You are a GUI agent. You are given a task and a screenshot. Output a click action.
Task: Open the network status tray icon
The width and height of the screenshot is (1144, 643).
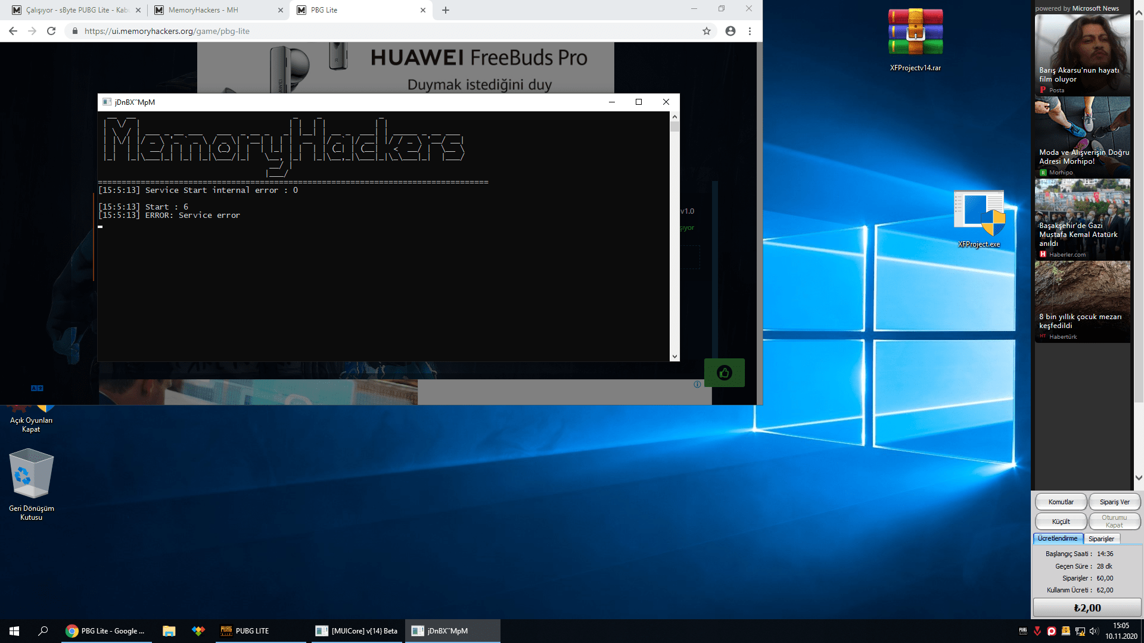(1080, 631)
